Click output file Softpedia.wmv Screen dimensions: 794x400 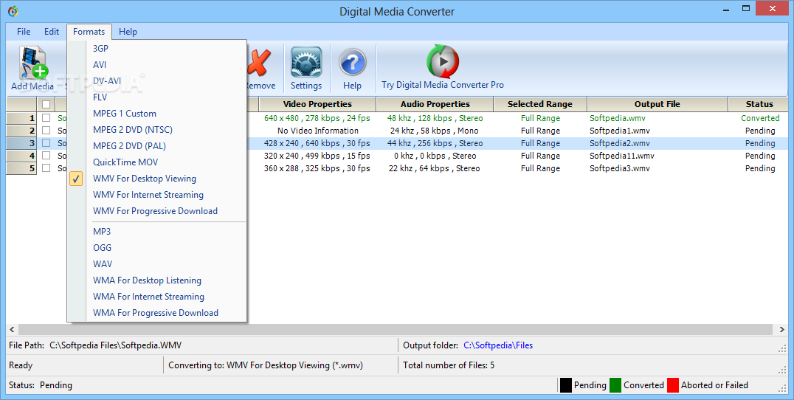[618, 118]
